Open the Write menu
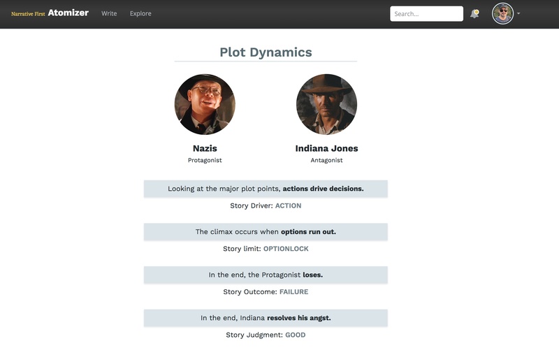Screen dimensions: 559x362 (109, 13)
